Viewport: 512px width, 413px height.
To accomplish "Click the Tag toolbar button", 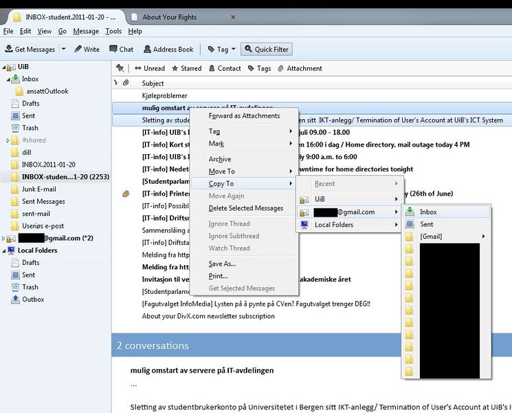I will pyautogui.click(x=218, y=49).
